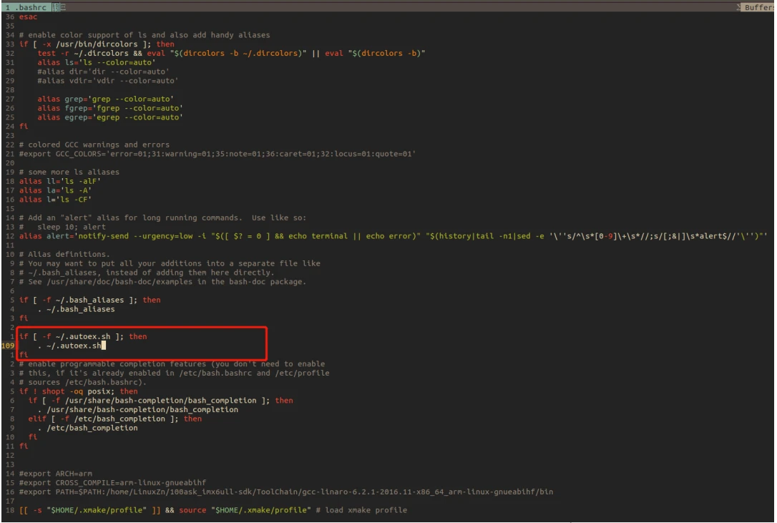777x523 pixels.
Task: Click line alias ll='ls -alF'
Action: (60, 182)
